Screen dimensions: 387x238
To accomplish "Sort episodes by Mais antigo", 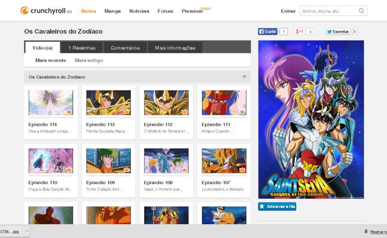I will tap(89, 60).
